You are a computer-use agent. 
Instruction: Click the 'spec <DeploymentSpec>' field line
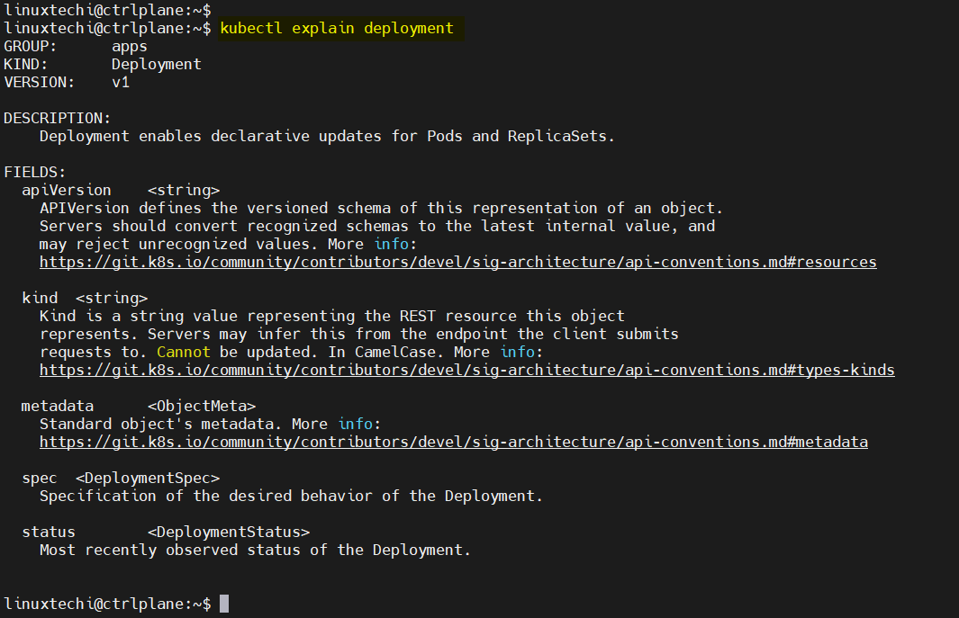click(121, 478)
